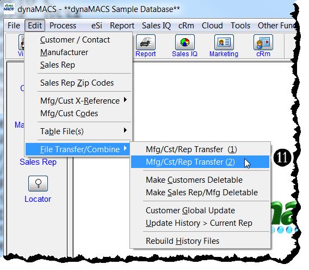Expand the Table File(s) submenu arrow
309x270 pixels.
[x=125, y=130]
